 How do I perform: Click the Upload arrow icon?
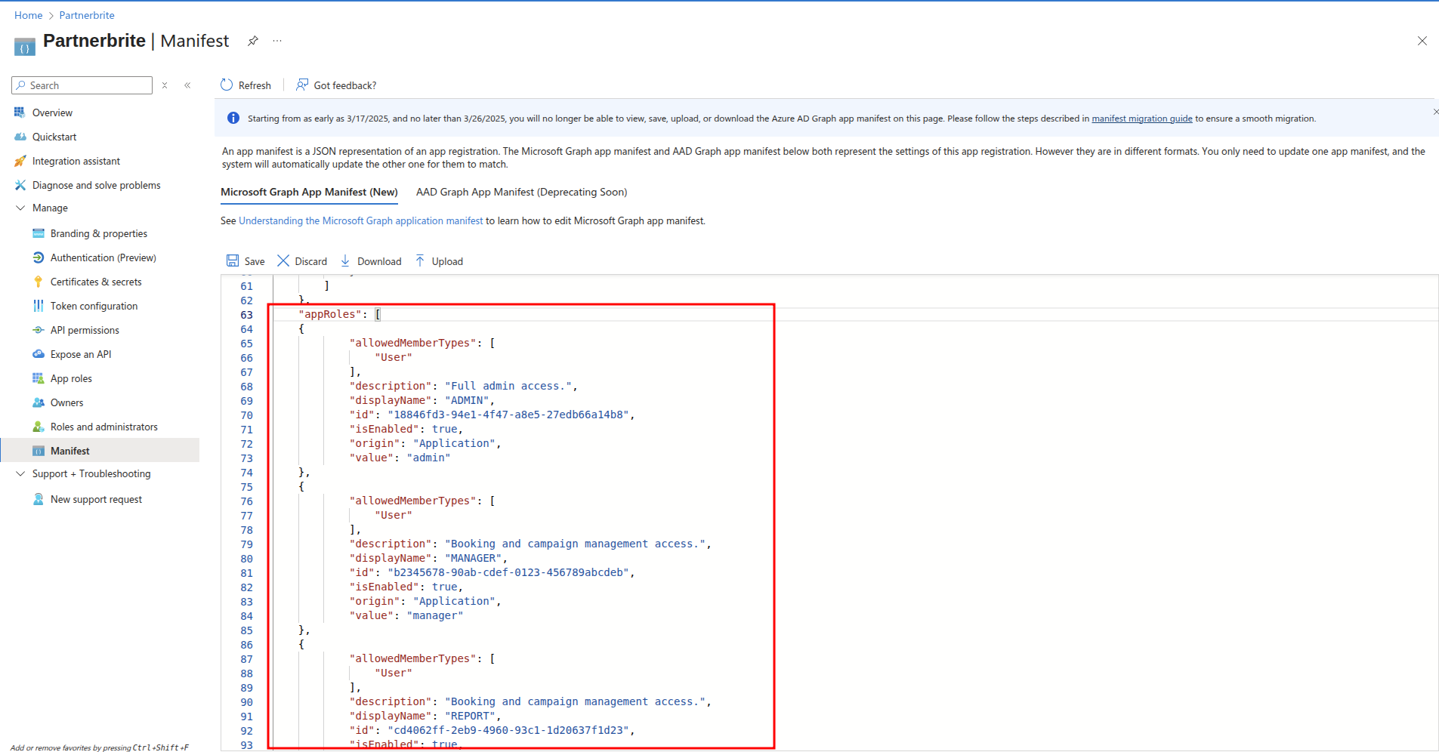420,260
